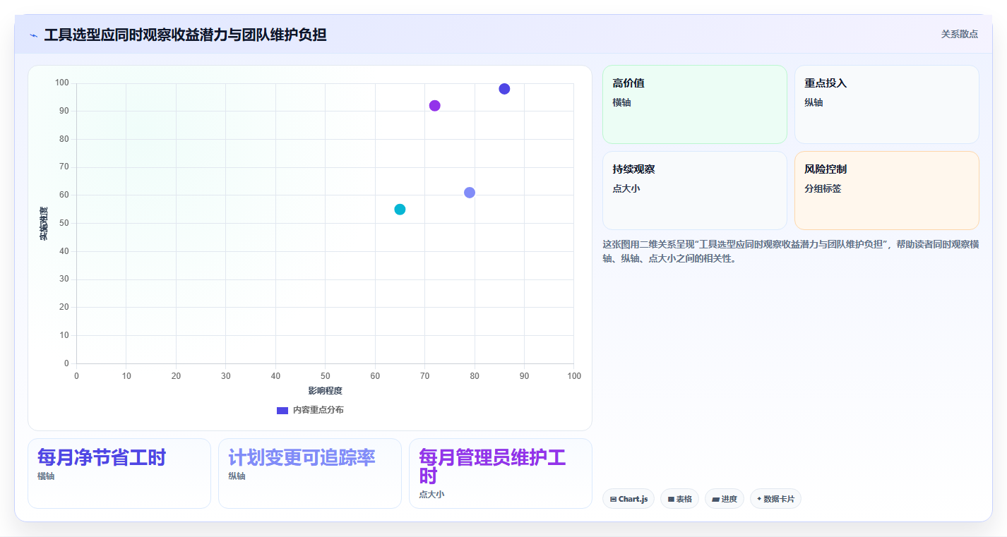The height and width of the screenshot is (537, 1007).
Task: Open the 风险控制 card
Action: [x=887, y=191]
